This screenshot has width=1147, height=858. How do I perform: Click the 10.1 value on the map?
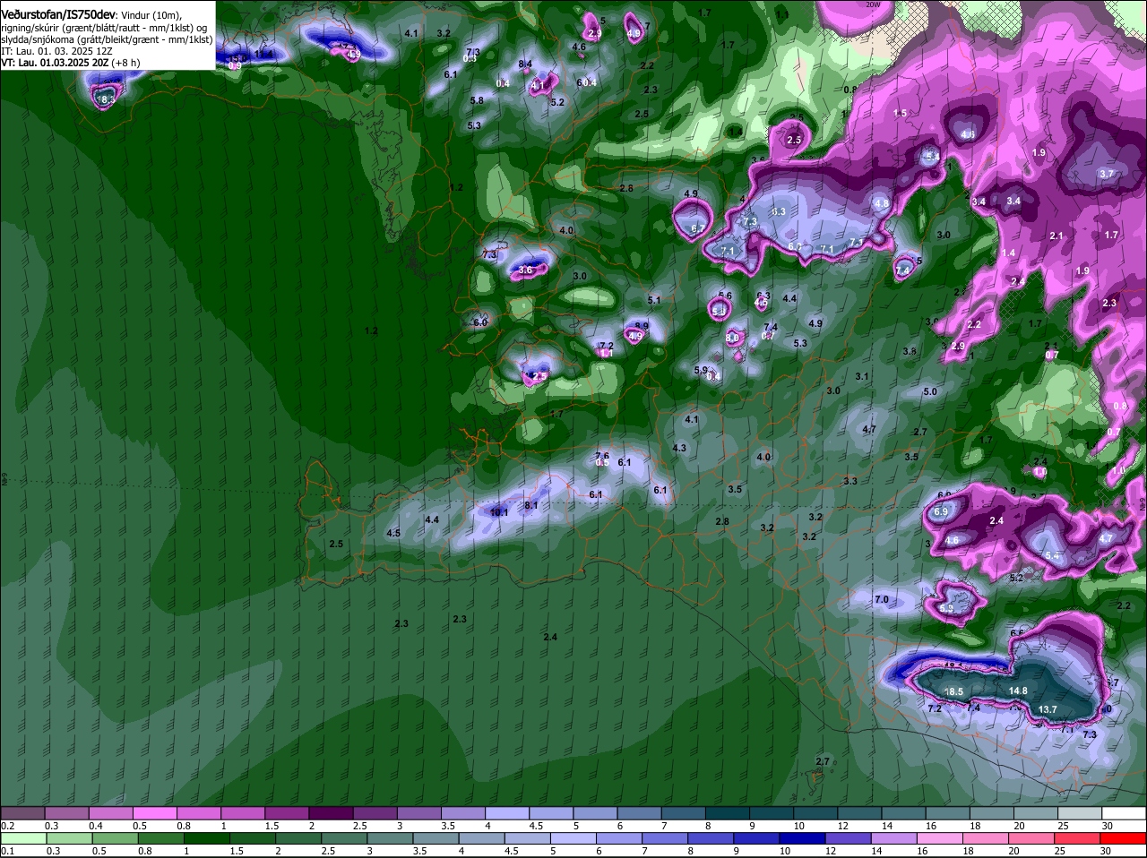click(x=499, y=512)
